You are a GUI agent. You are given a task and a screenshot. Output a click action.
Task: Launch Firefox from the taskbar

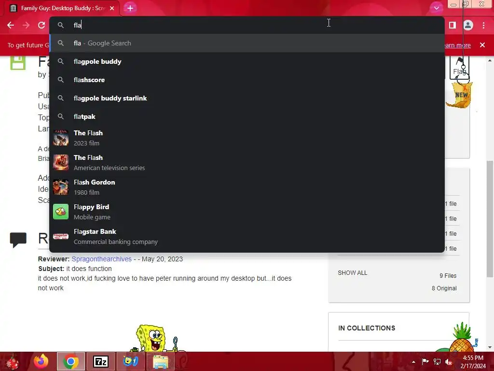(41, 361)
